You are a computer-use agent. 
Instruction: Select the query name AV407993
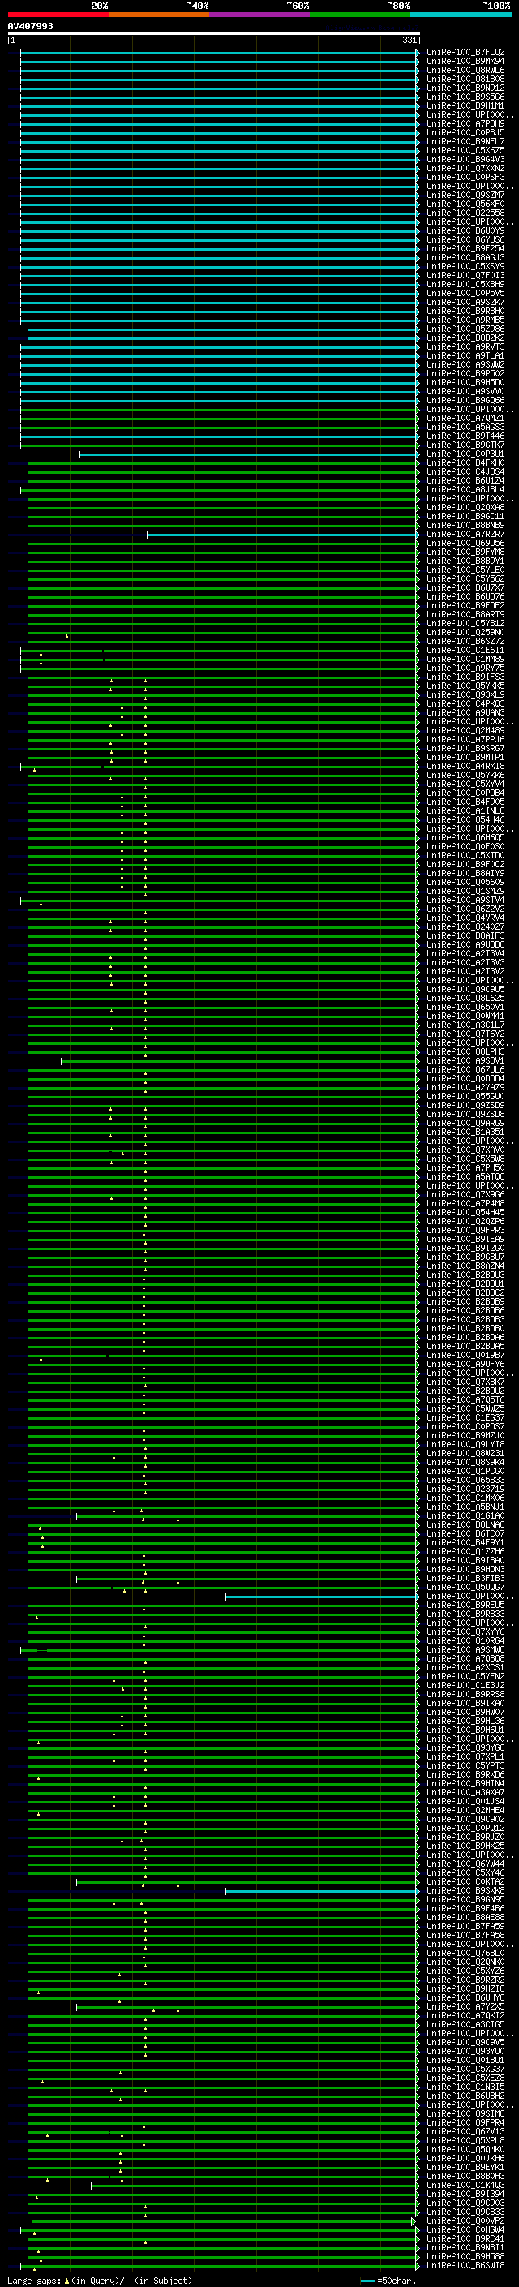click(x=30, y=26)
